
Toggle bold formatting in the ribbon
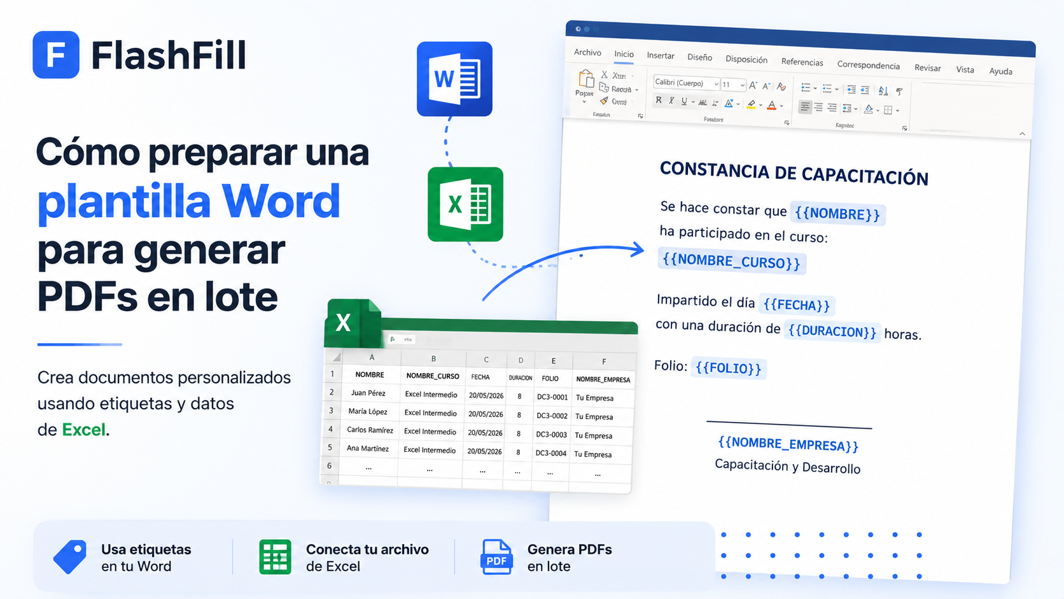tap(659, 100)
